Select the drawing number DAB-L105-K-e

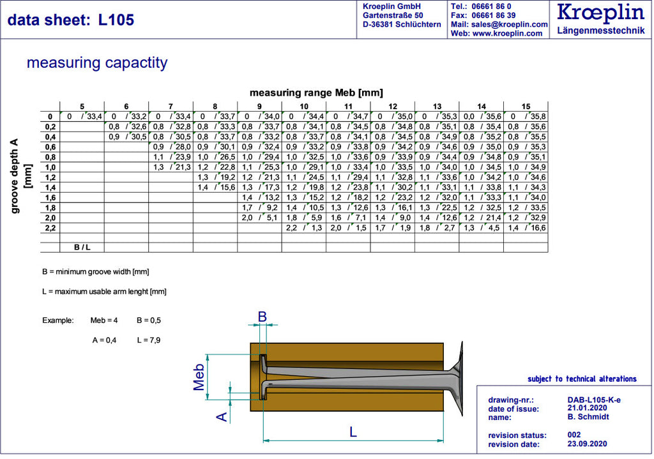[x=593, y=400]
